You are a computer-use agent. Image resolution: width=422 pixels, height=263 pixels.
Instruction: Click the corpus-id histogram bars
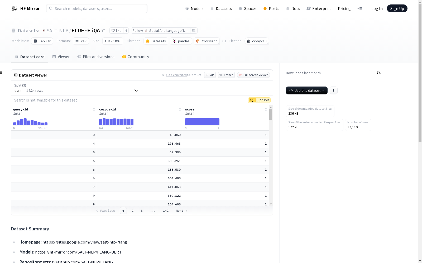pyautogui.click(x=116, y=122)
